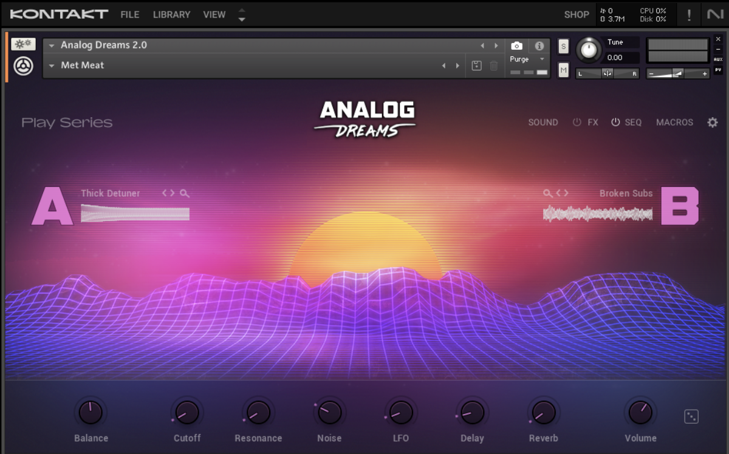
Task: Click the Balance knob
Action: click(91, 413)
